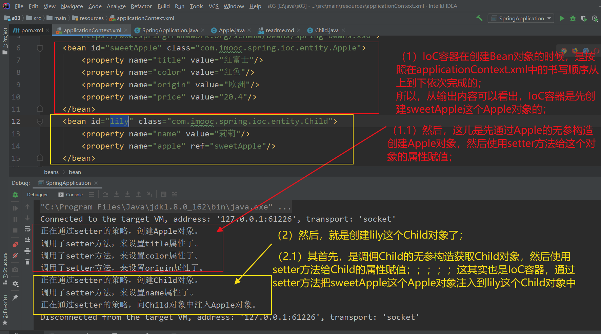This screenshot has height=334, width=601.
Task: Click the bean breadcrumb below the editor
Action: [75, 172]
